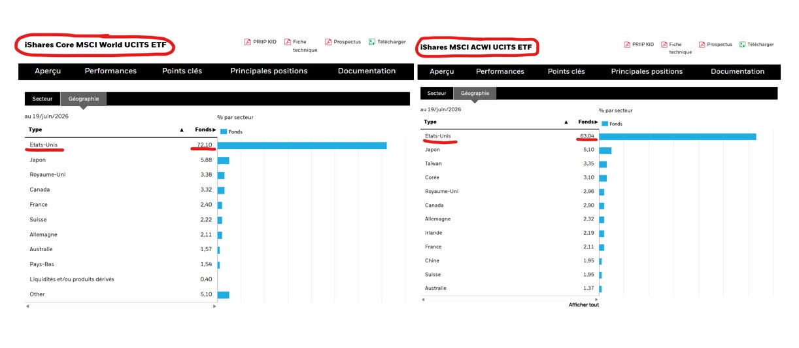Open Documentation tab in MSCI ACWI ETF page
Image resolution: width=799 pixels, height=348 pixels.
(x=738, y=71)
